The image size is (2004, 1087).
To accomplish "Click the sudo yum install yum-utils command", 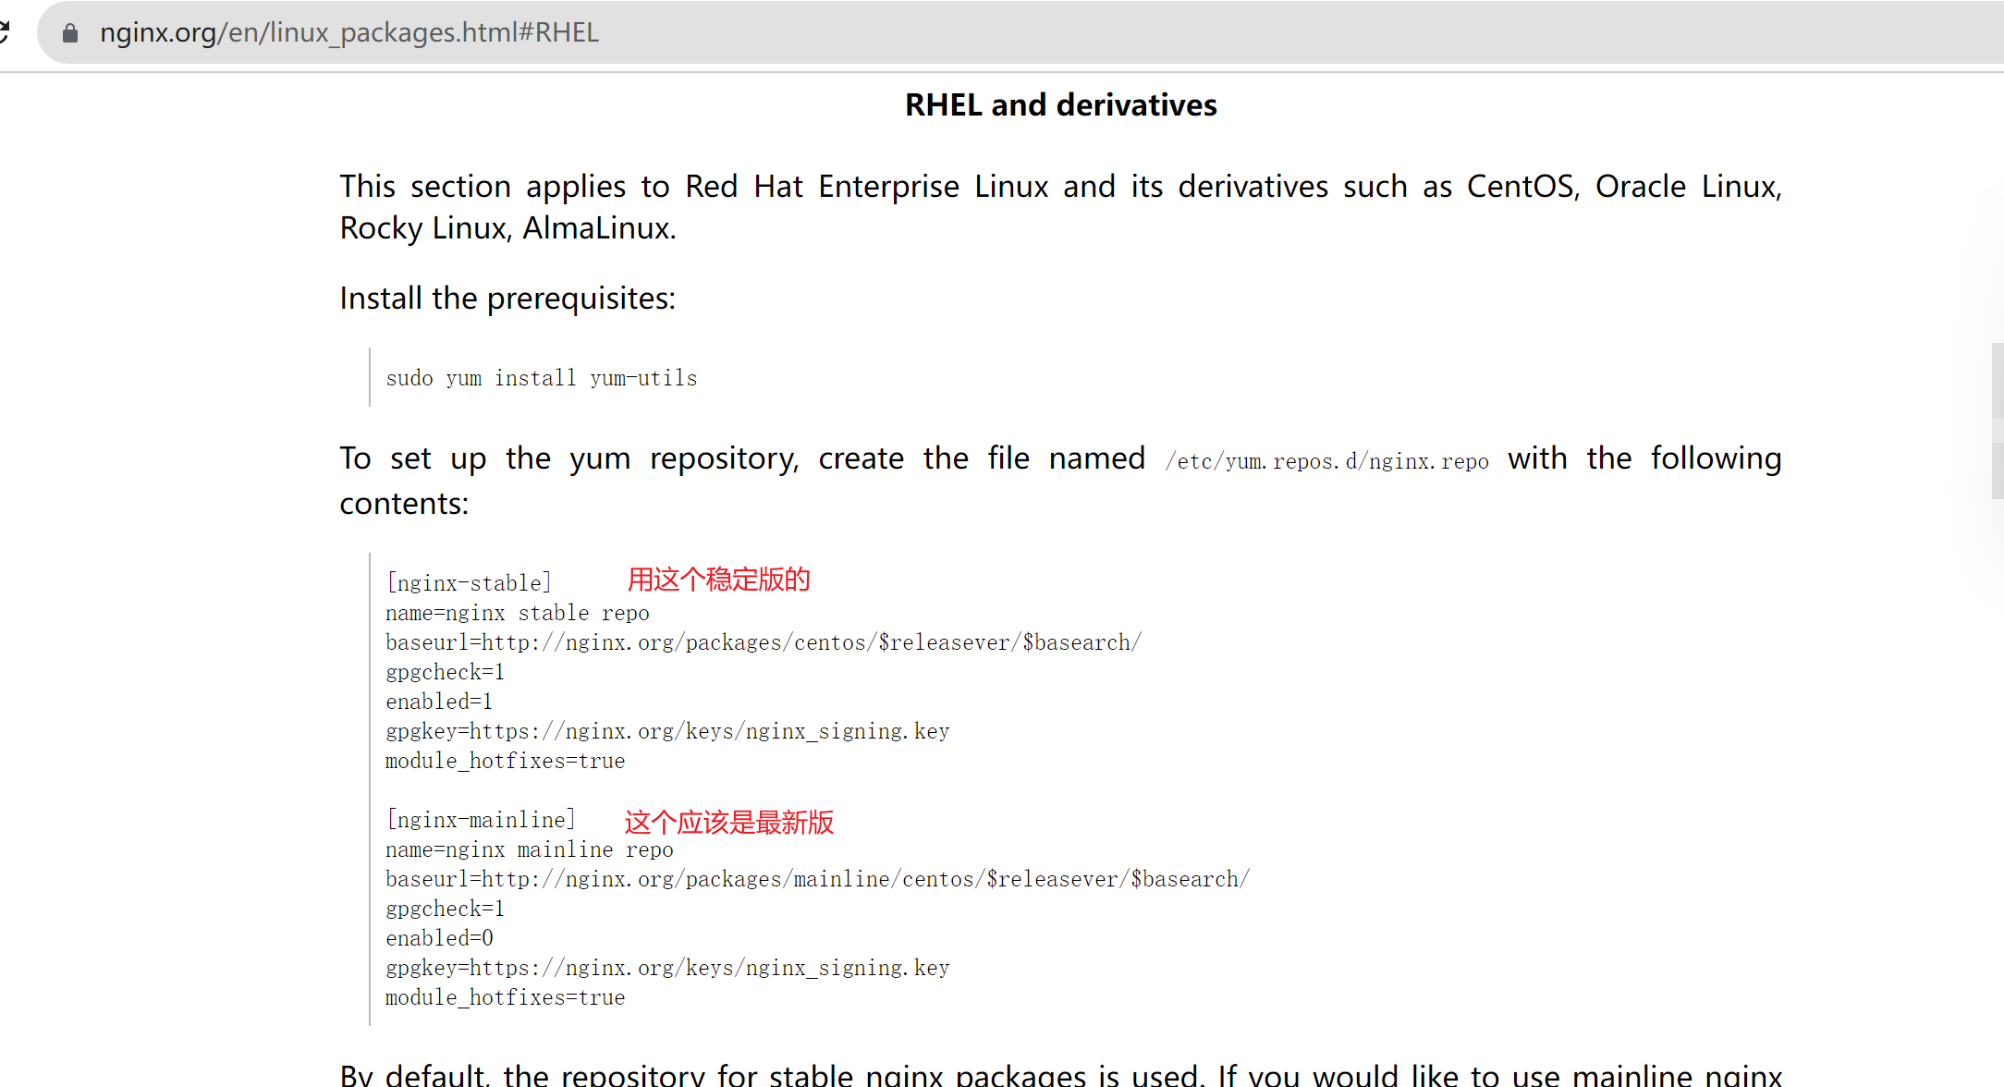I will click(x=541, y=377).
